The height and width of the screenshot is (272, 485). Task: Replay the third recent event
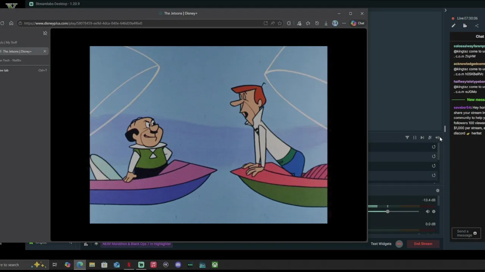coord(434,166)
